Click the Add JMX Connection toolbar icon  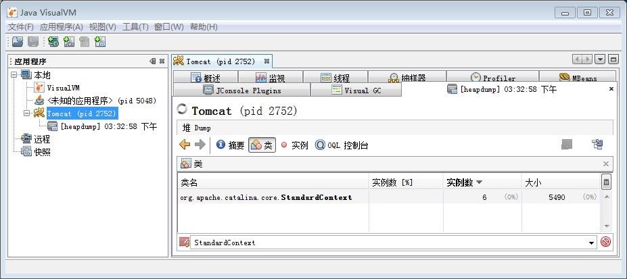pyautogui.click(x=69, y=41)
